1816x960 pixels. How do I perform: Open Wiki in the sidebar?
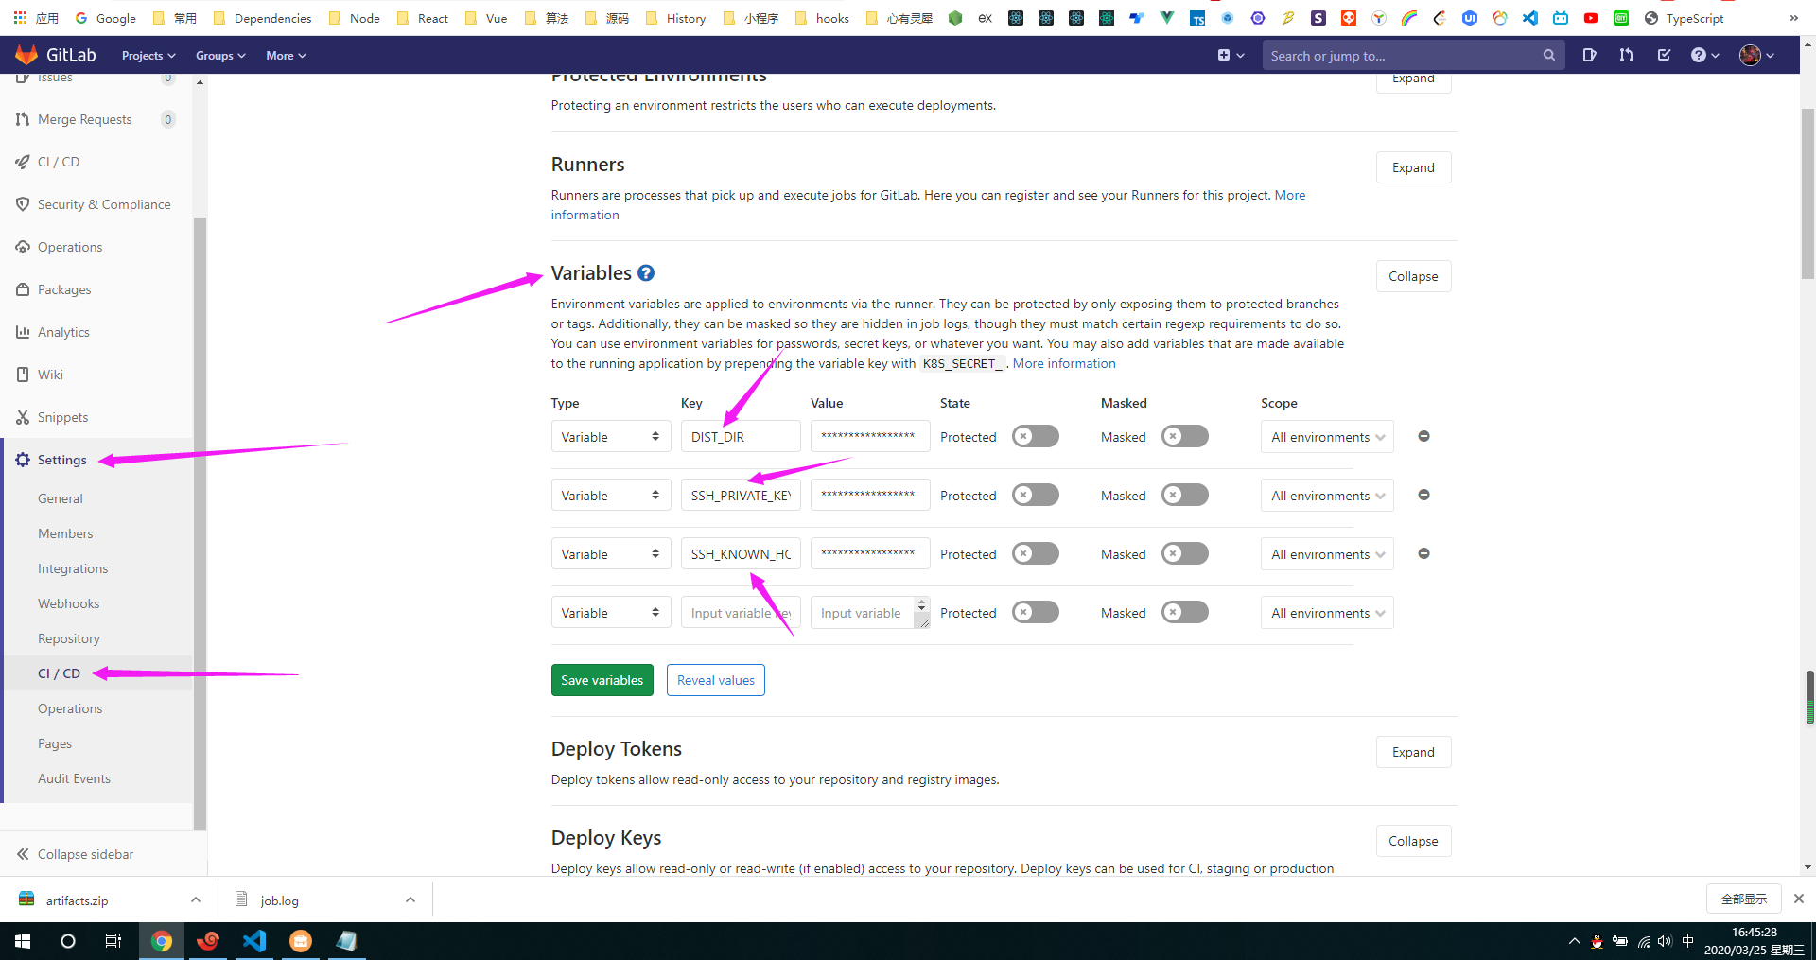pyautogui.click(x=50, y=375)
